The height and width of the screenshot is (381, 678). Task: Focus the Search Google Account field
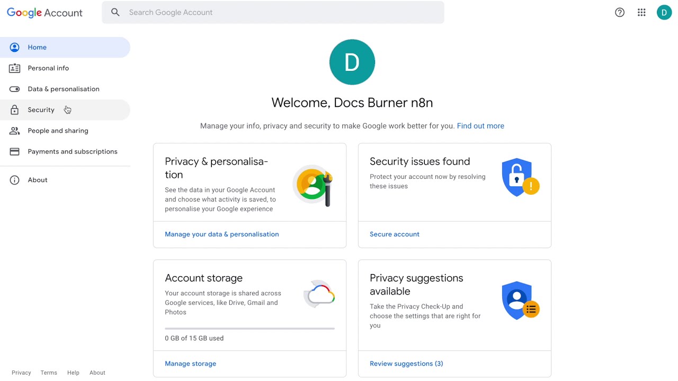(x=273, y=12)
